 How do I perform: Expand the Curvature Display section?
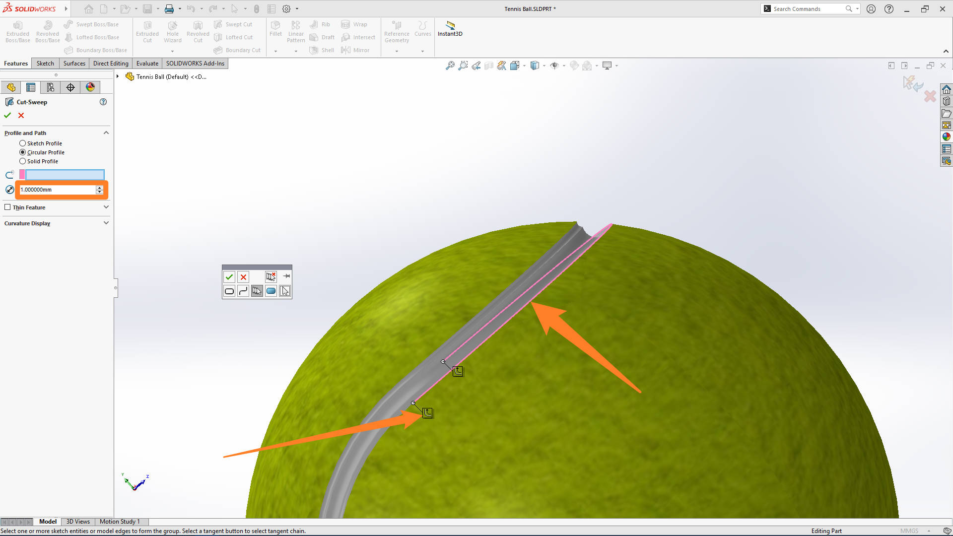pyautogui.click(x=106, y=223)
